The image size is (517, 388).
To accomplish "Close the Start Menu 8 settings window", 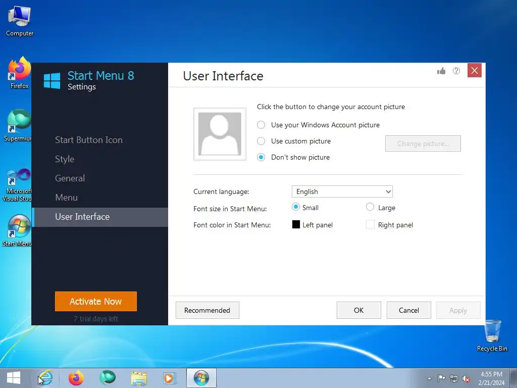I will coord(475,70).
